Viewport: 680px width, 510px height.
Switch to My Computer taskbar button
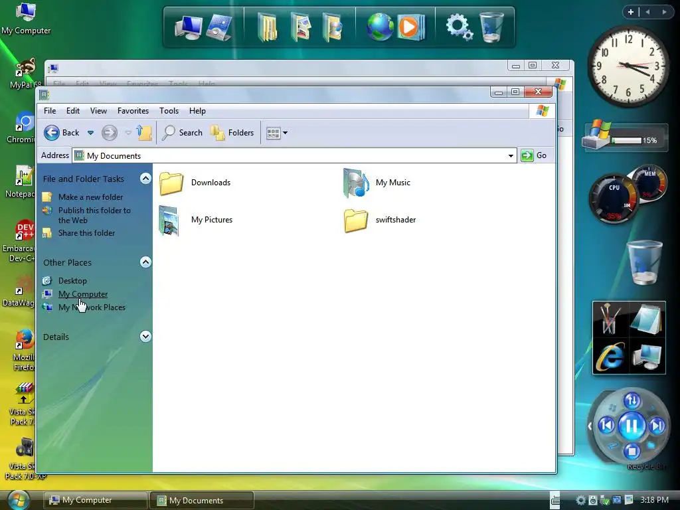tap(96, 500)
